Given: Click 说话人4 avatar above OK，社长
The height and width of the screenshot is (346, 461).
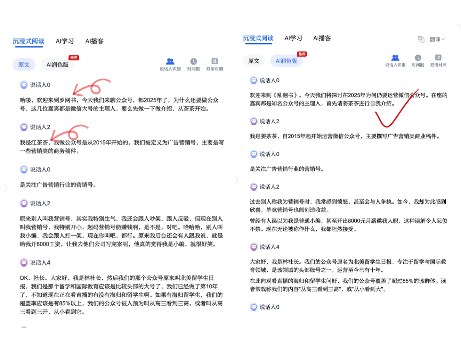Looking at the screenshot, I should pyautogui.click(x=24, y=263).
